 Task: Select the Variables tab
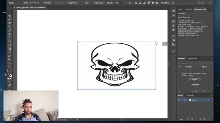(x=181, y=58)
